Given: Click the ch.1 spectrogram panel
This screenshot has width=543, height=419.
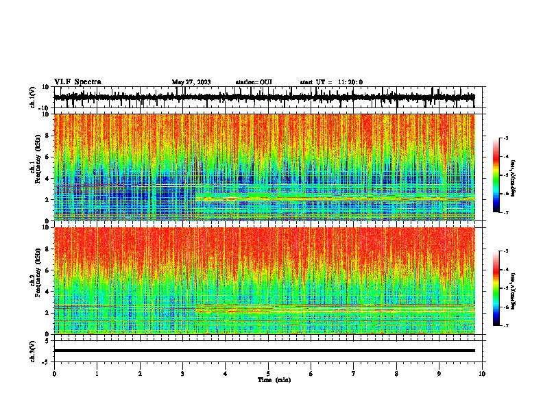Looking at the screenshot, I should coord(265,167).
